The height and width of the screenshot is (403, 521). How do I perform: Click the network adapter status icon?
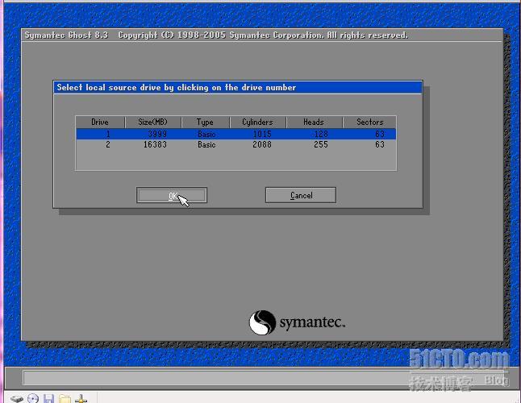[81, 399]
